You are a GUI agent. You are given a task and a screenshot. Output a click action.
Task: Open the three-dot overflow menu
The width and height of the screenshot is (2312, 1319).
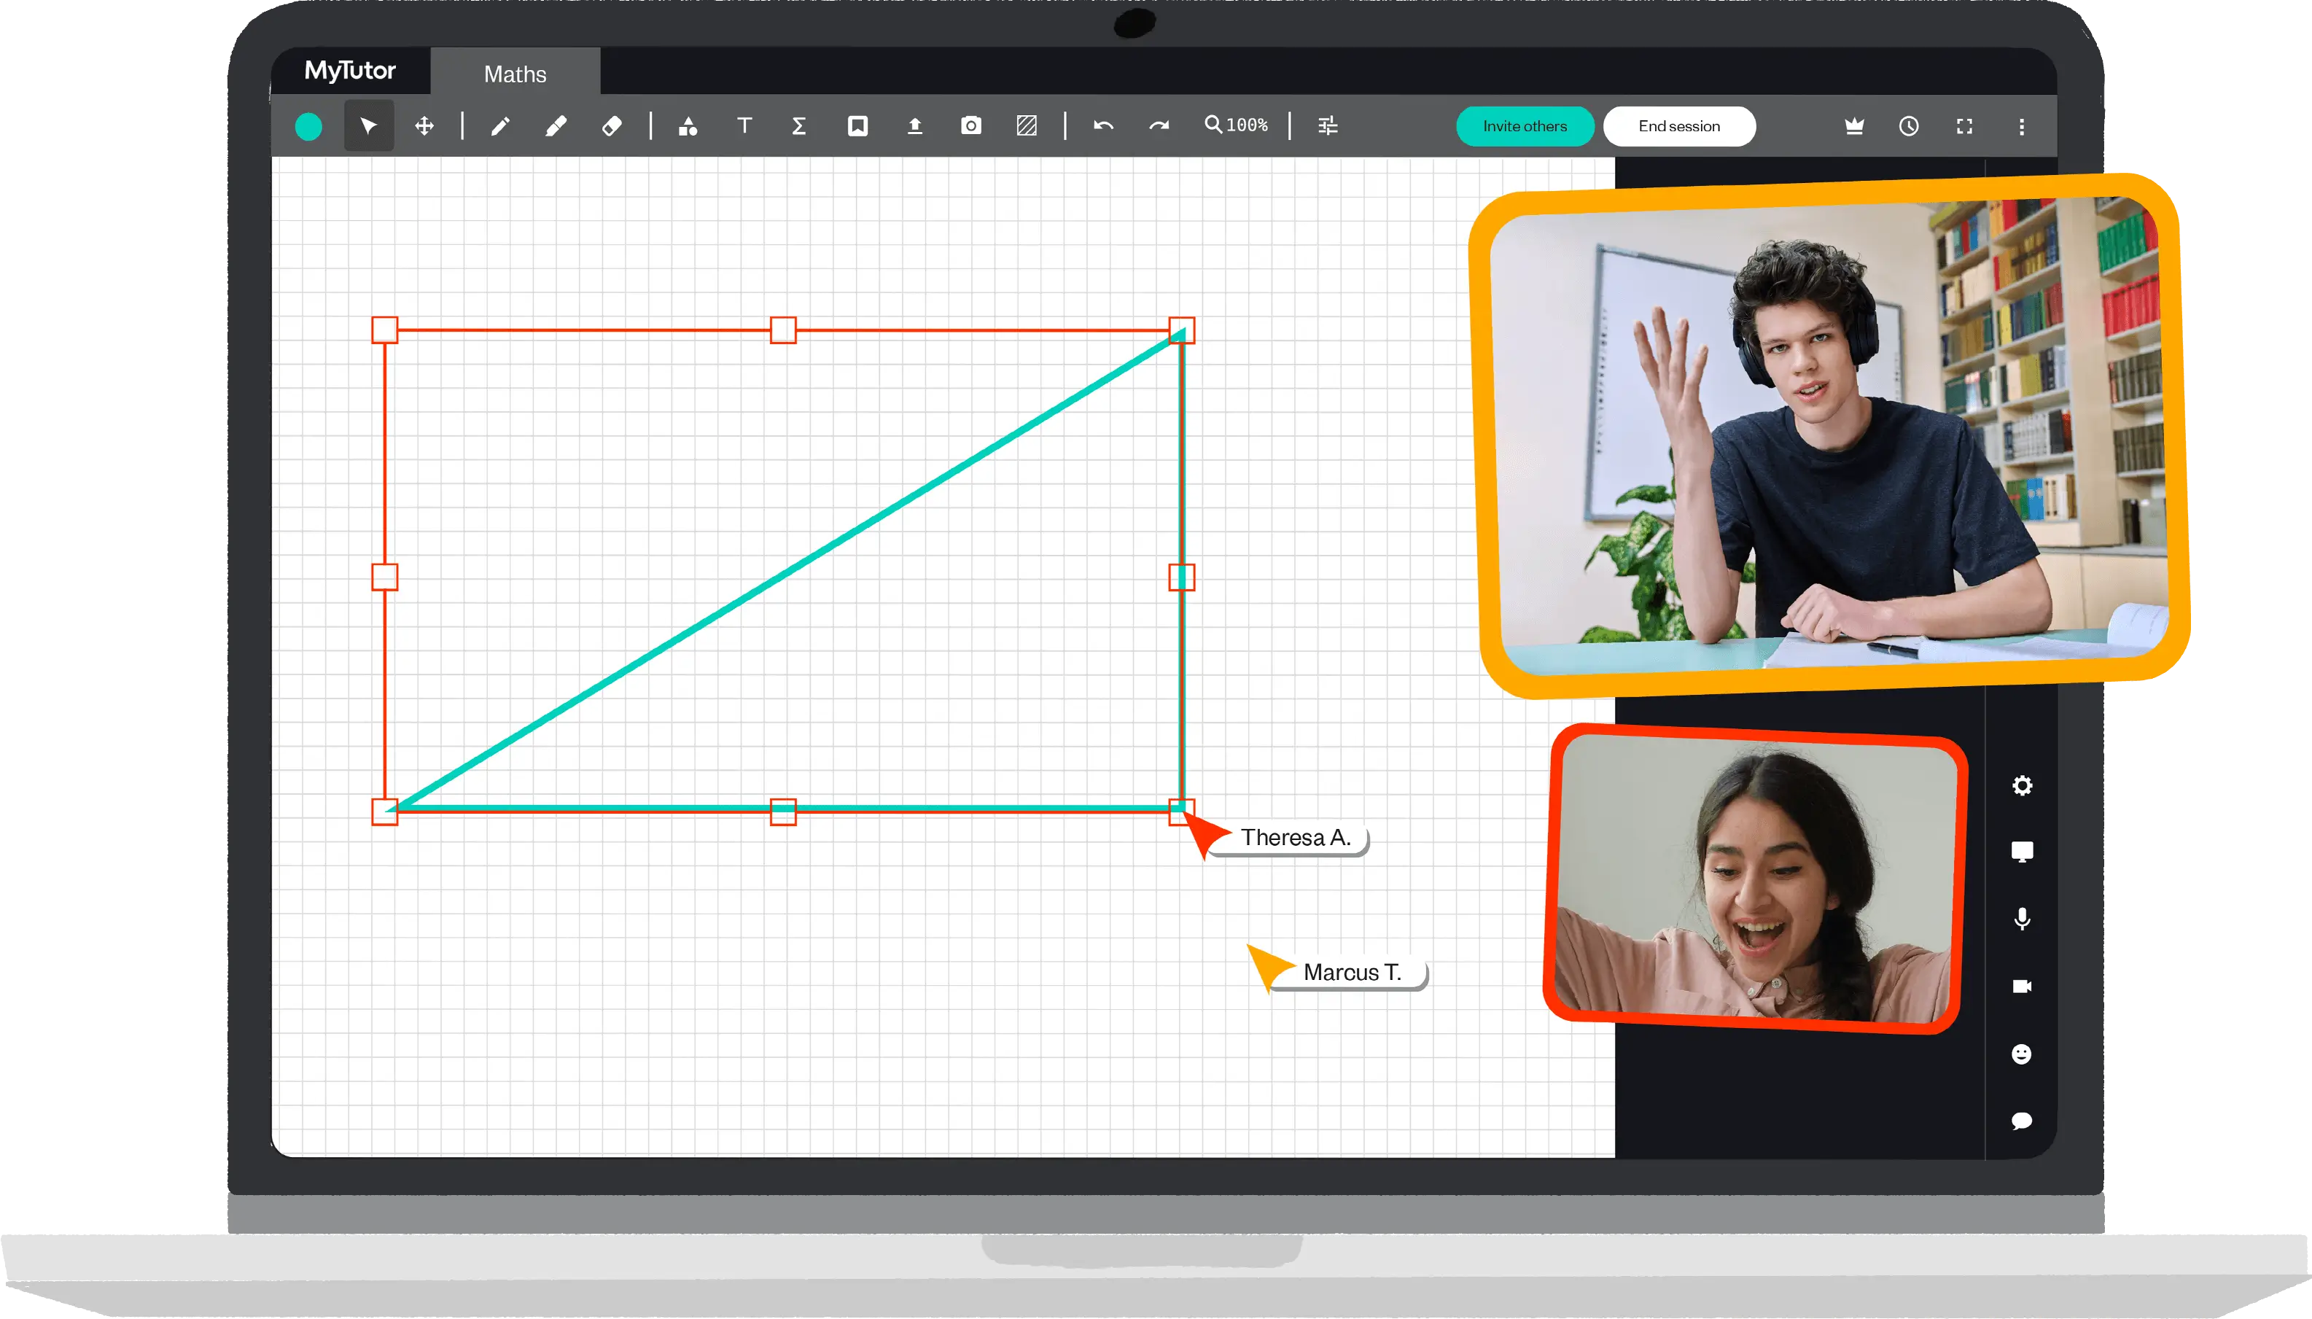tap(2023, 126)
